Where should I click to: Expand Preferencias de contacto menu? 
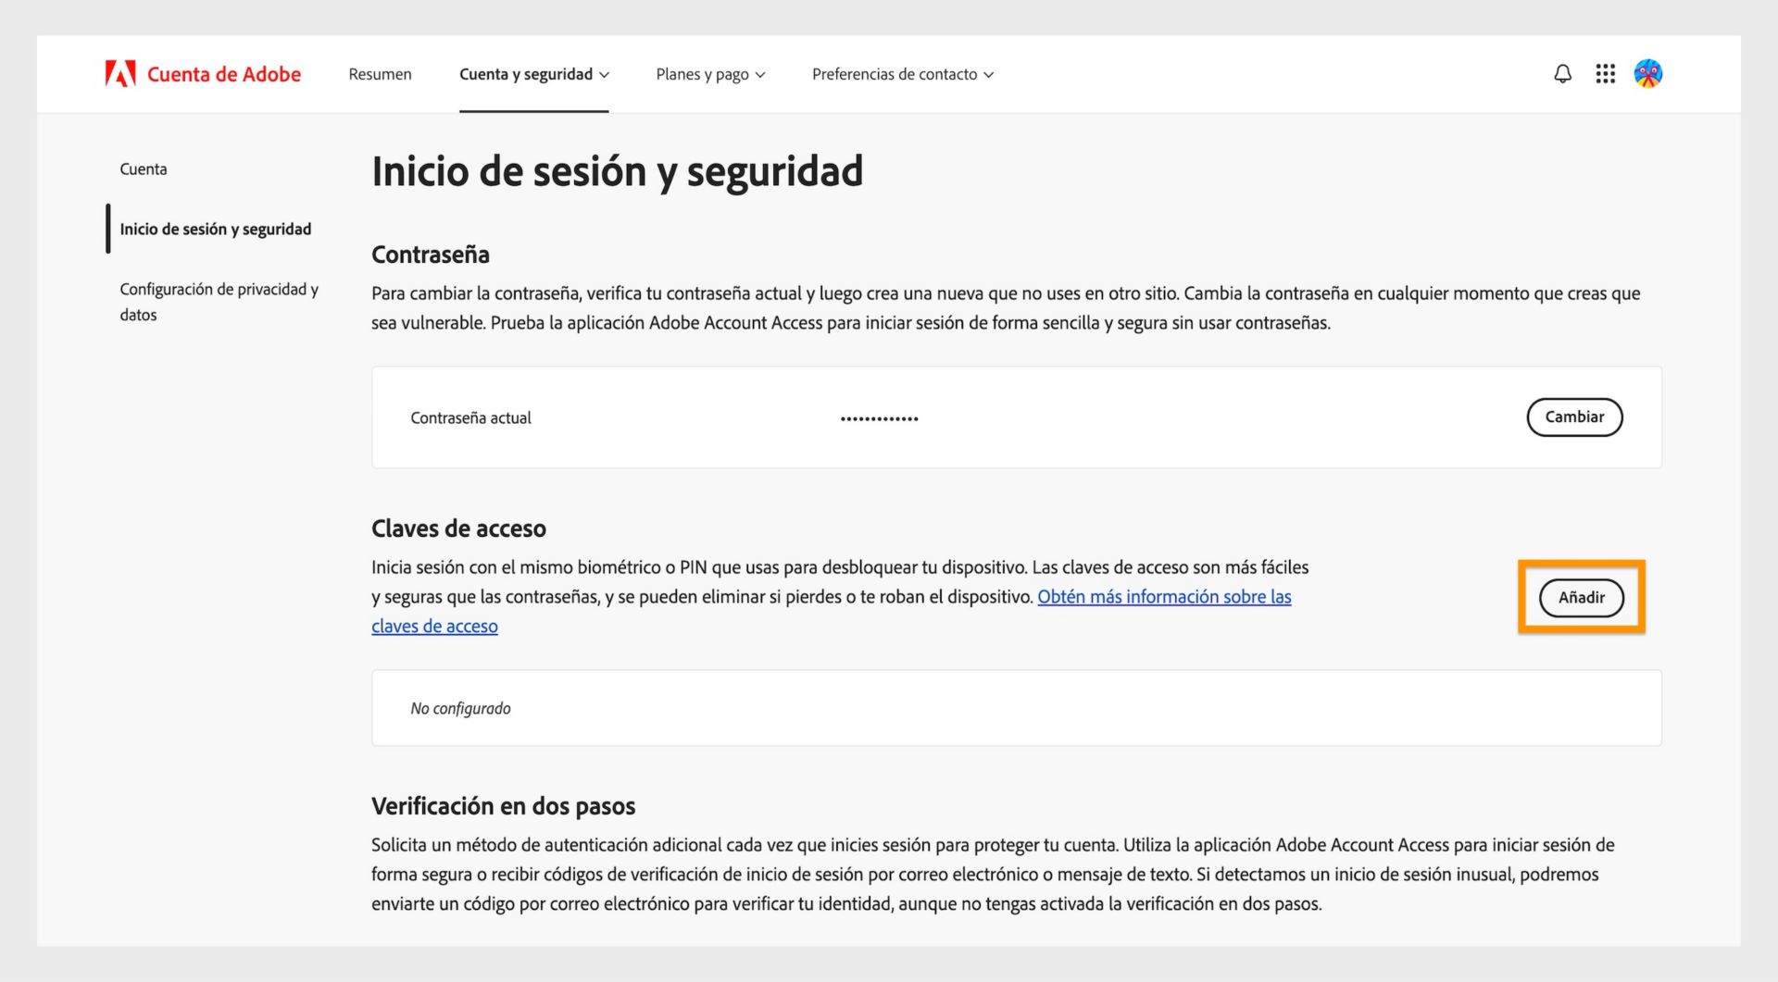tap(902, 74)
